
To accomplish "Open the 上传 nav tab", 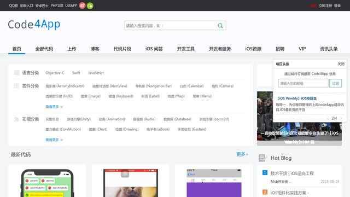I will (72, 49).
